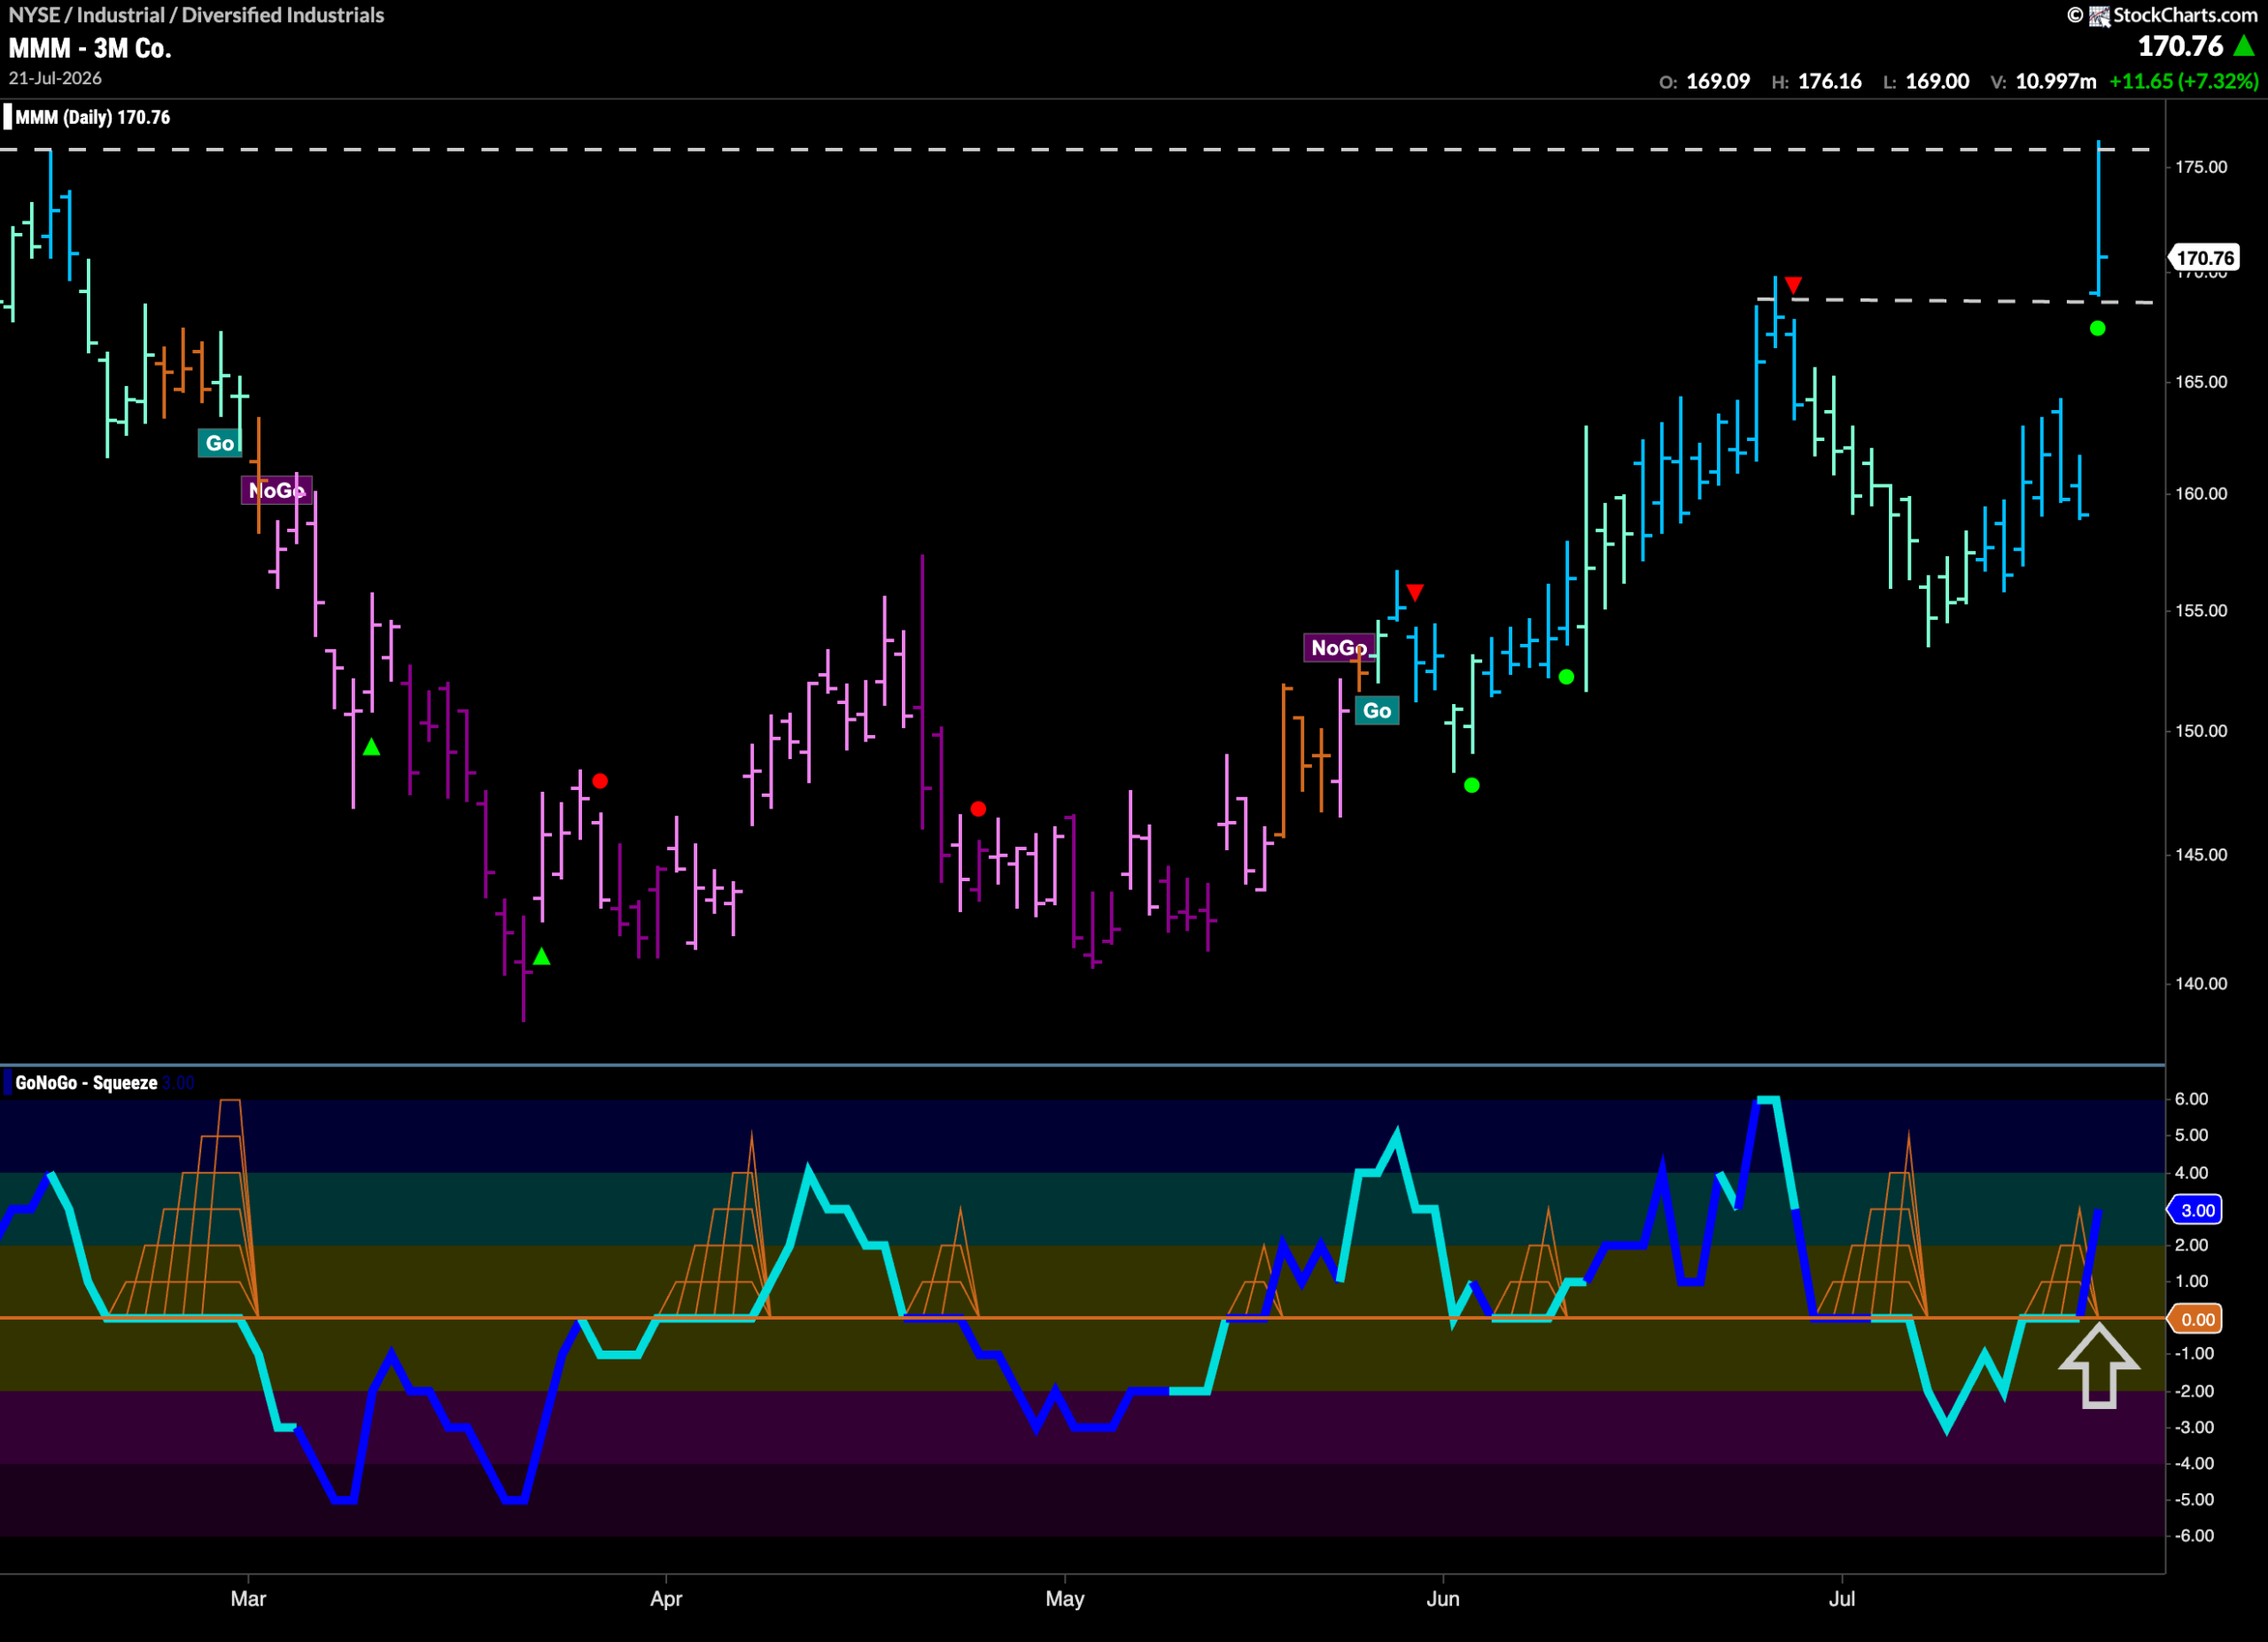The height and width of the screenshot is (1642, 2268).
Task: Click the green up-triangle next to price
Action: (2244, 46)
